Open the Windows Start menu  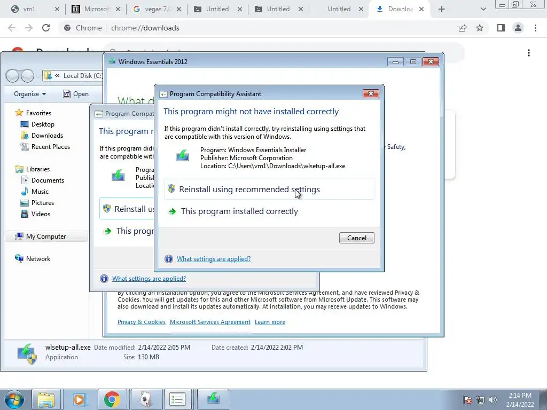pos(14,399)
